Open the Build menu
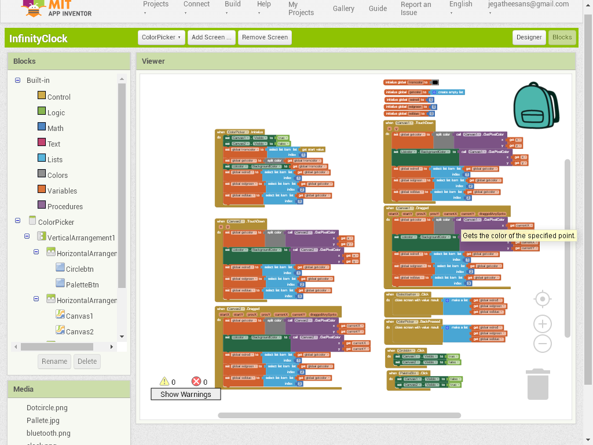 click(x=233, y=8)
